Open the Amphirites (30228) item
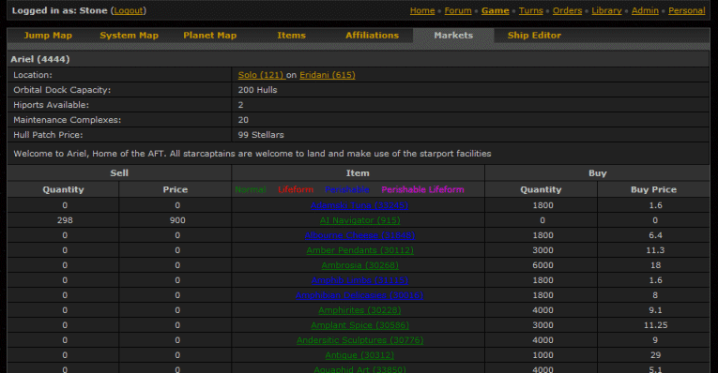 (x=359, y=310)
